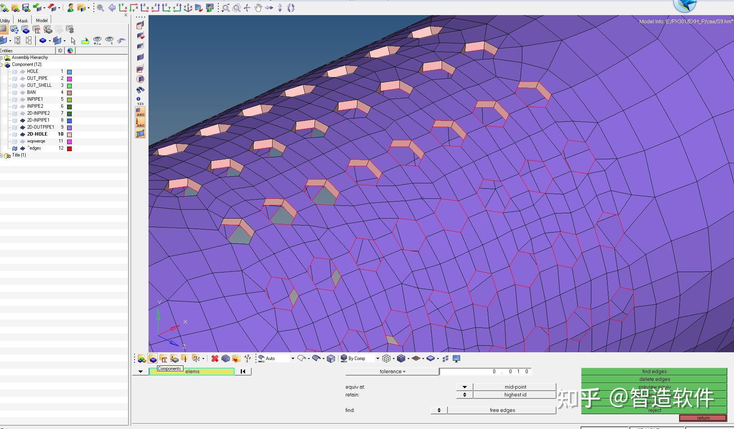Click the Components folder icon in bottom toolbar
Screen dimensions: 734x429
(153, 358)
